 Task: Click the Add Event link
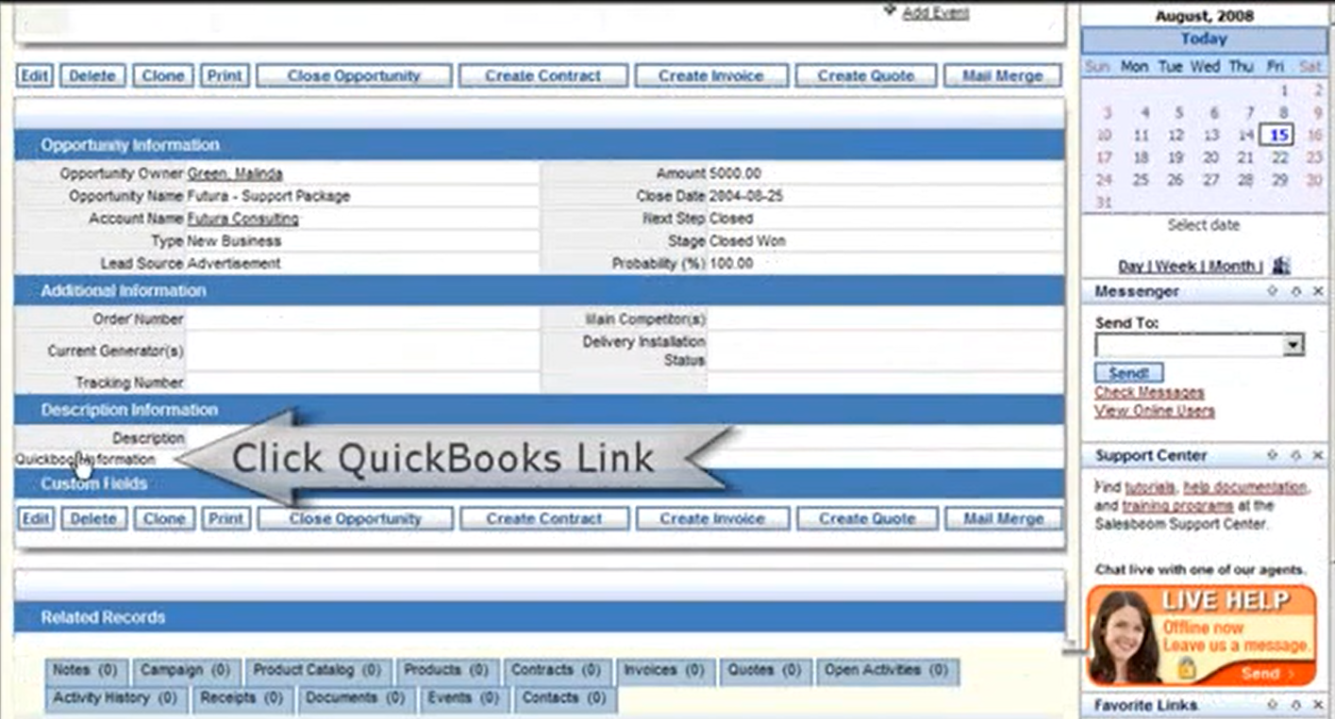(x=935, y=12)
